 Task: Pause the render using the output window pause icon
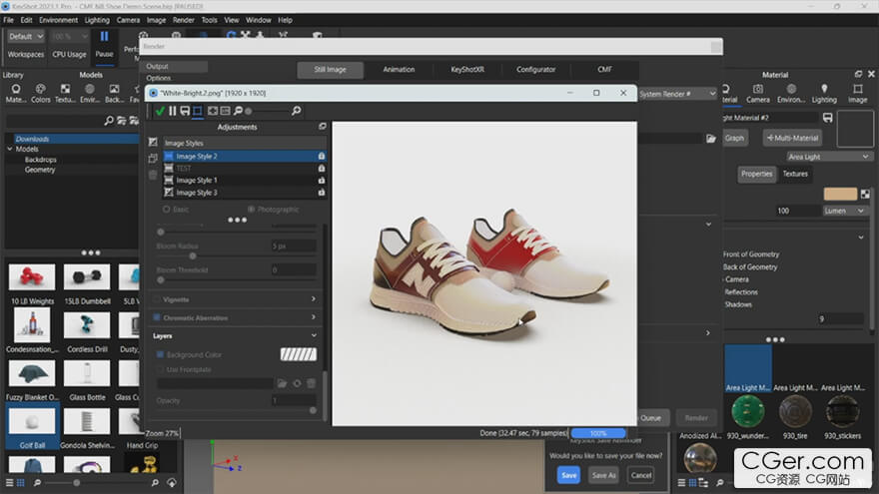[173, 111]
